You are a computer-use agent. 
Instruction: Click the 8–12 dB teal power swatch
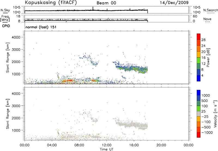tap(199, 67)
